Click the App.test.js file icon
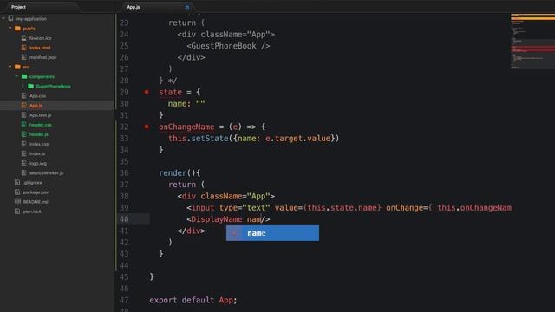 pyautogui.click(x=23, y=115)
